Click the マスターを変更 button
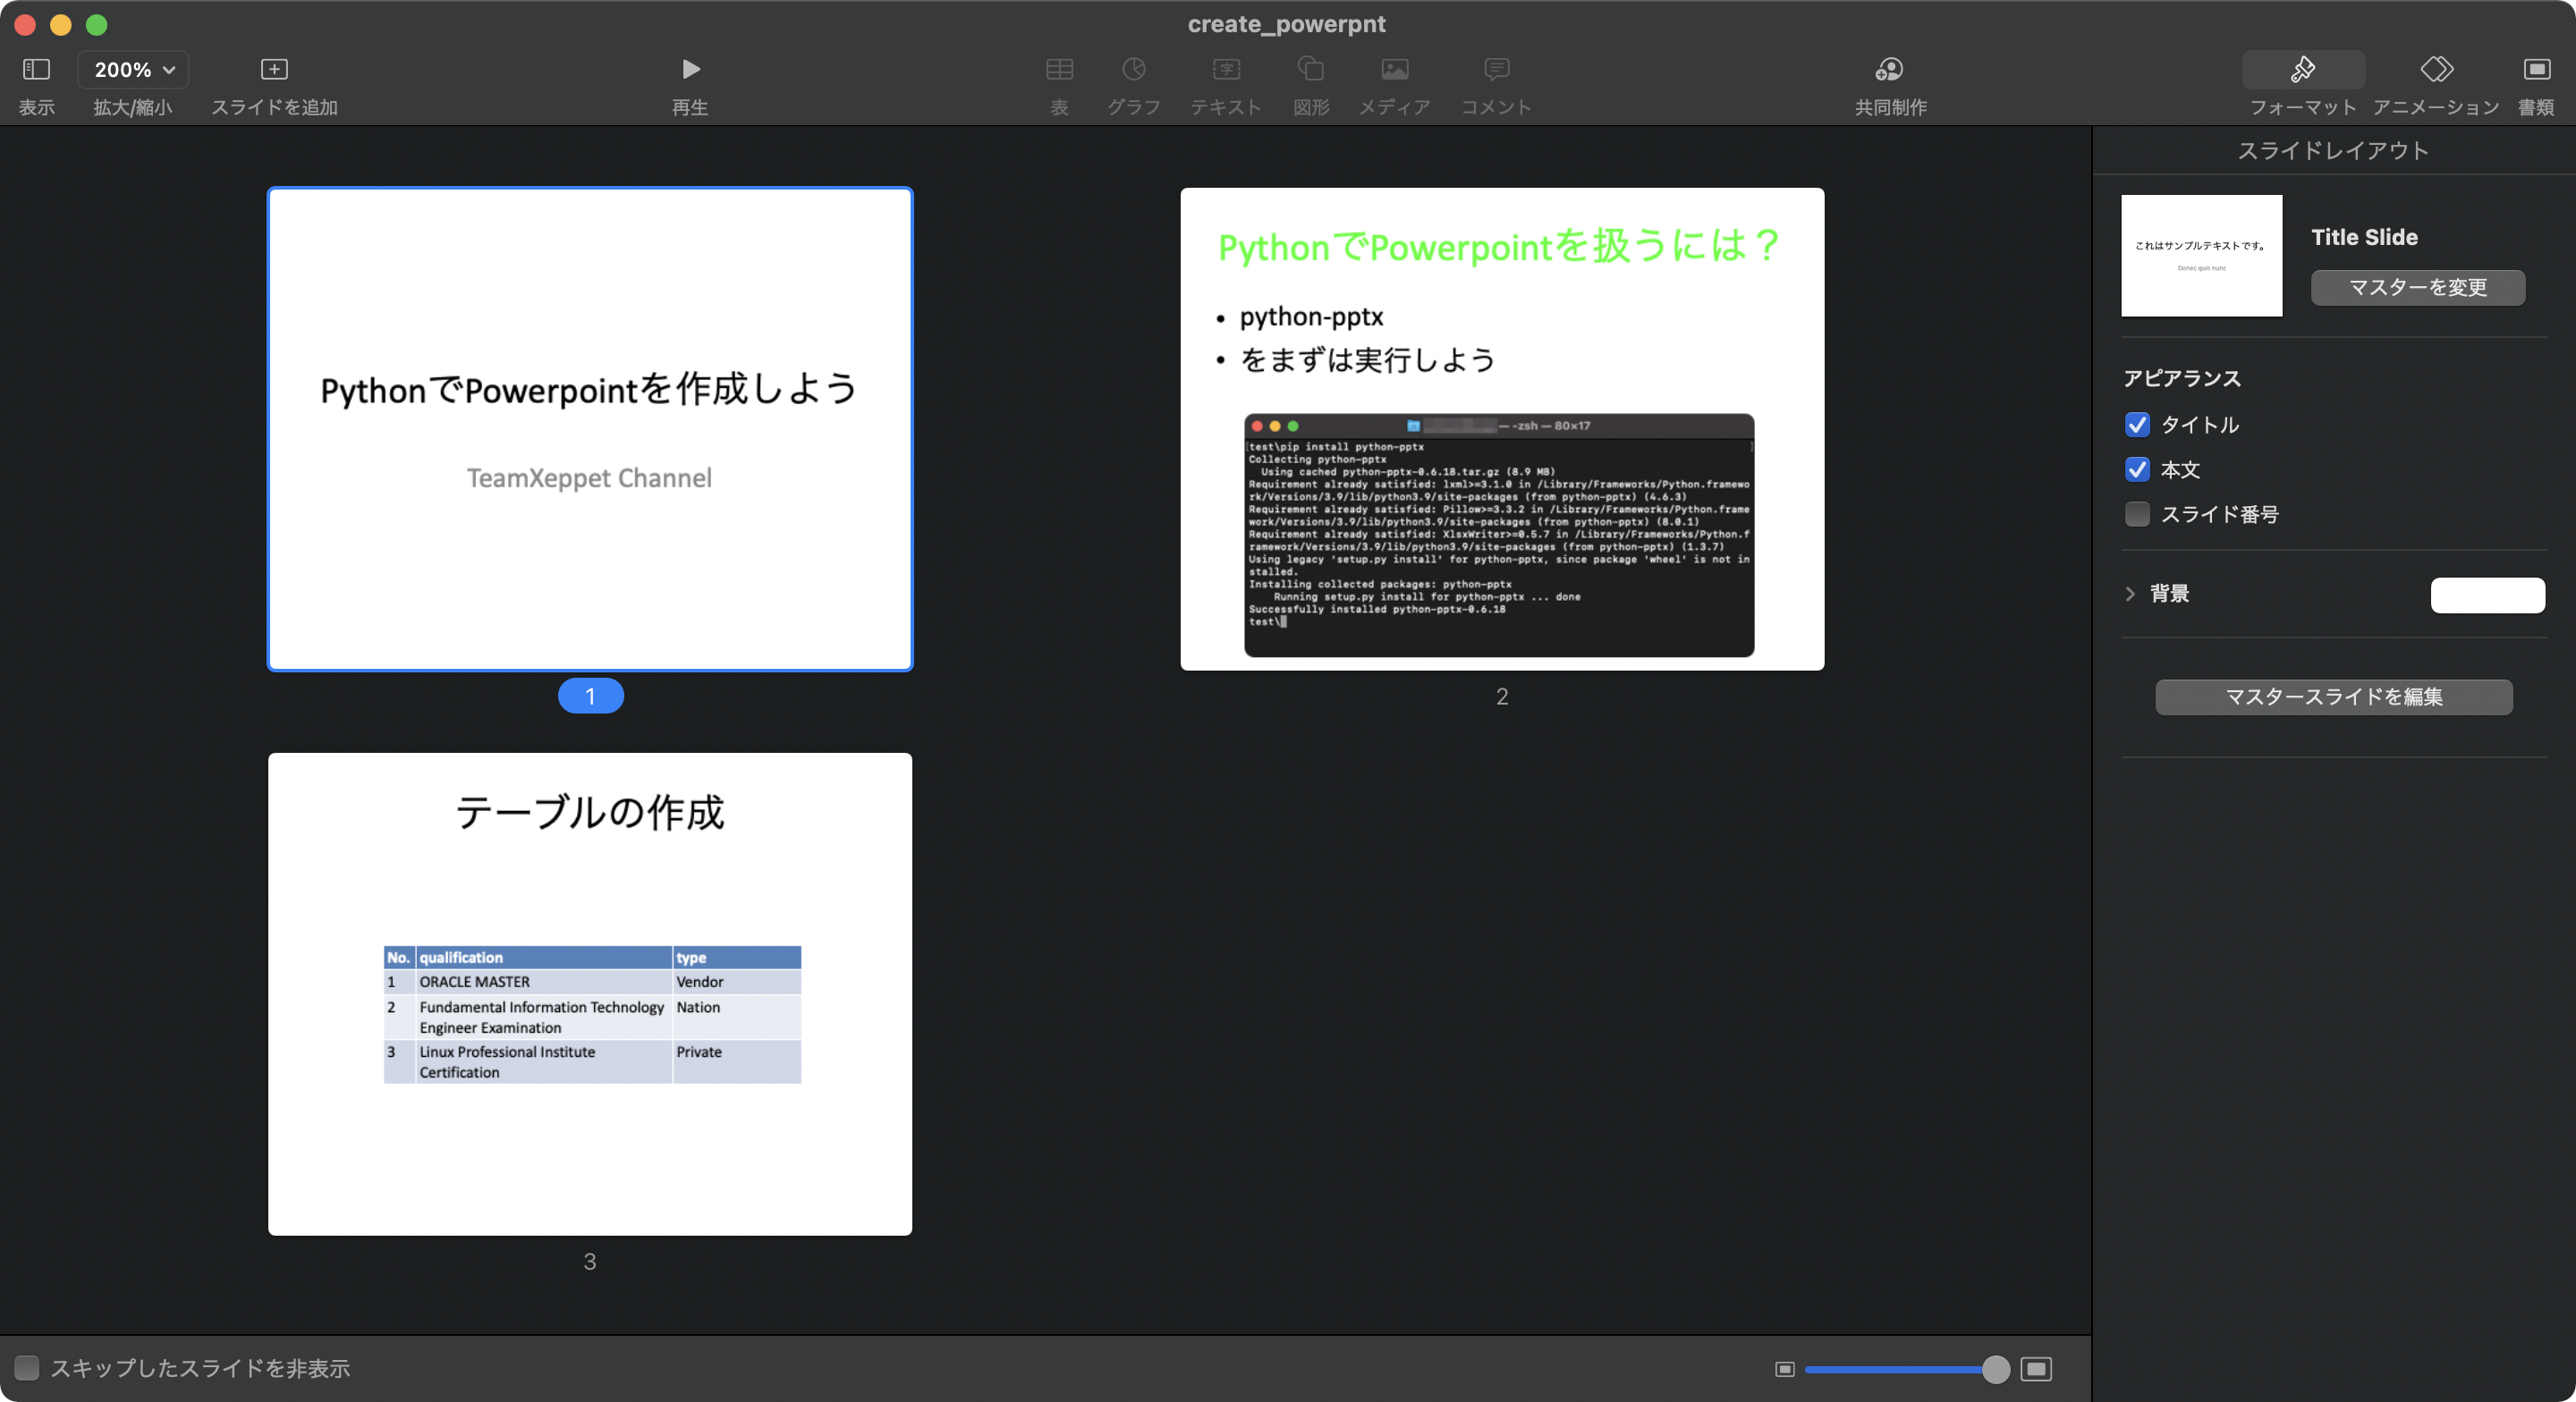Screen dimensions: 2576x1402 point(2417,288)
